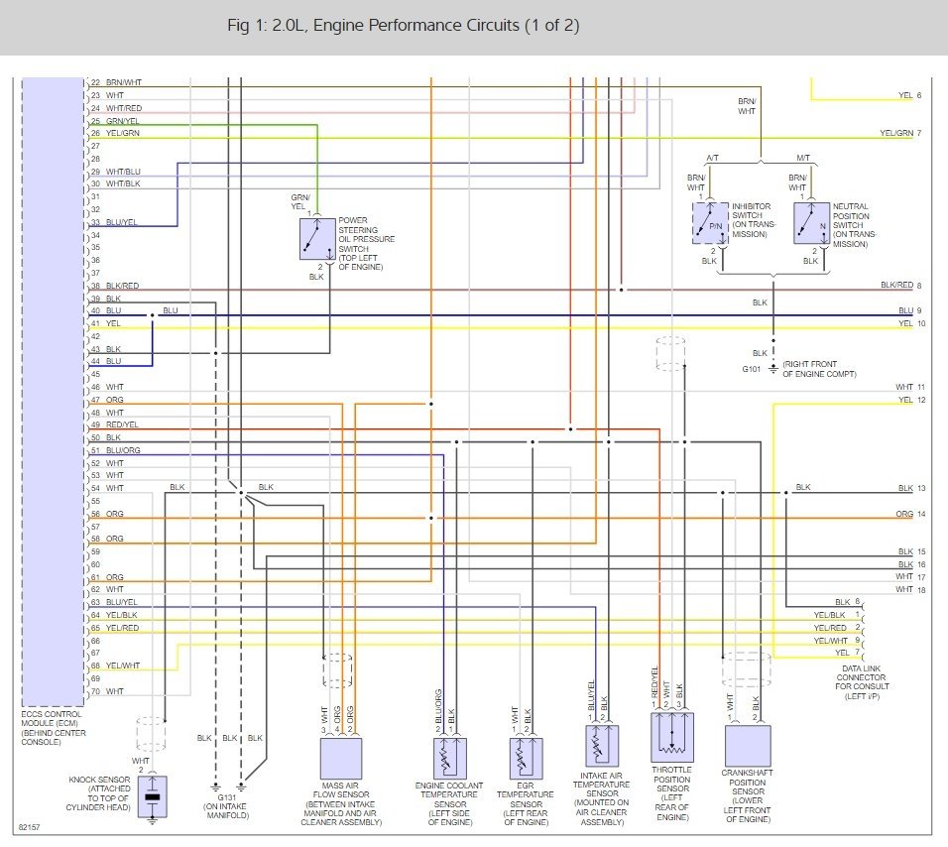Select data link pin 'YEL/WHT 9'
The height and width of the screenshot is (847, 948).
click(x=837, y=641)
